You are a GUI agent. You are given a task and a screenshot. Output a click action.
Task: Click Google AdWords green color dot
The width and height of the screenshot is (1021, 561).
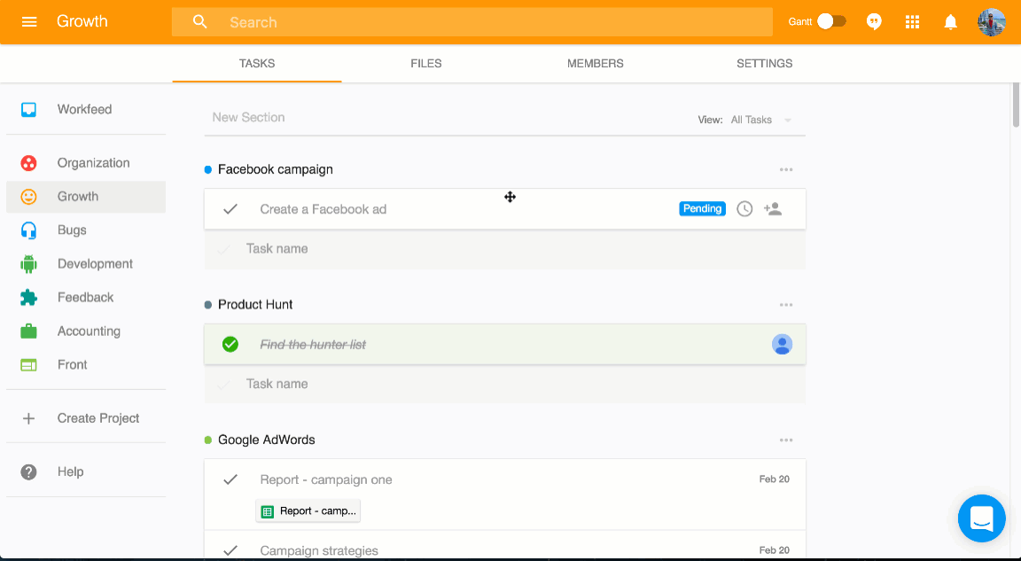(207, 440)
